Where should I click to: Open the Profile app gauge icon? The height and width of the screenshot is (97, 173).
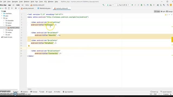(148, 5)
